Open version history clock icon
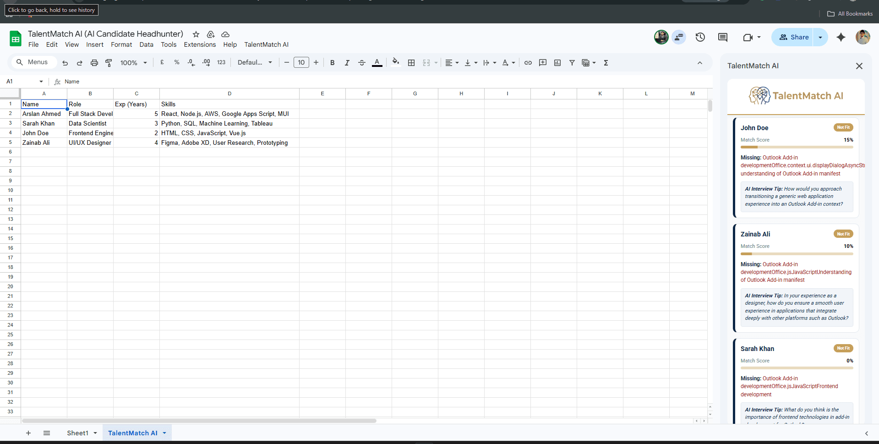Viewport: 879px width, 444px height. [x=700, y=37]
